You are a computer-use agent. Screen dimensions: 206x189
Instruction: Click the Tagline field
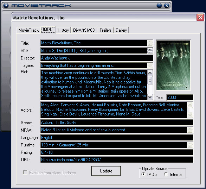(x=94, y=65)
